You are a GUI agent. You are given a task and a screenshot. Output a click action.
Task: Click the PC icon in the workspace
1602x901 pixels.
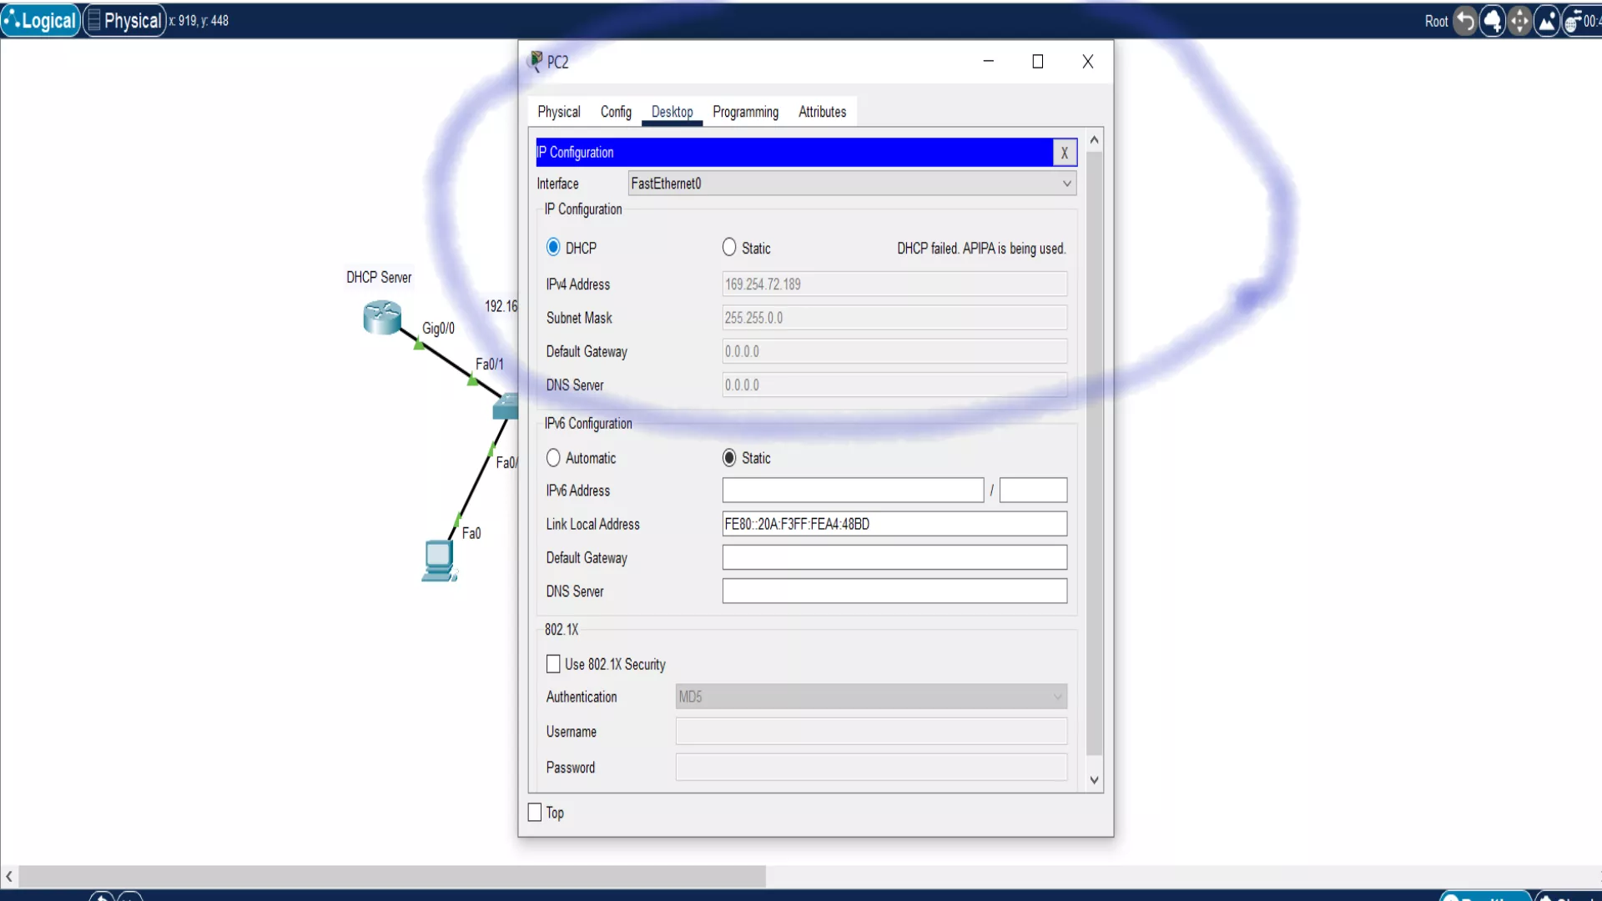pyautogui.click(x=439, y=560)
